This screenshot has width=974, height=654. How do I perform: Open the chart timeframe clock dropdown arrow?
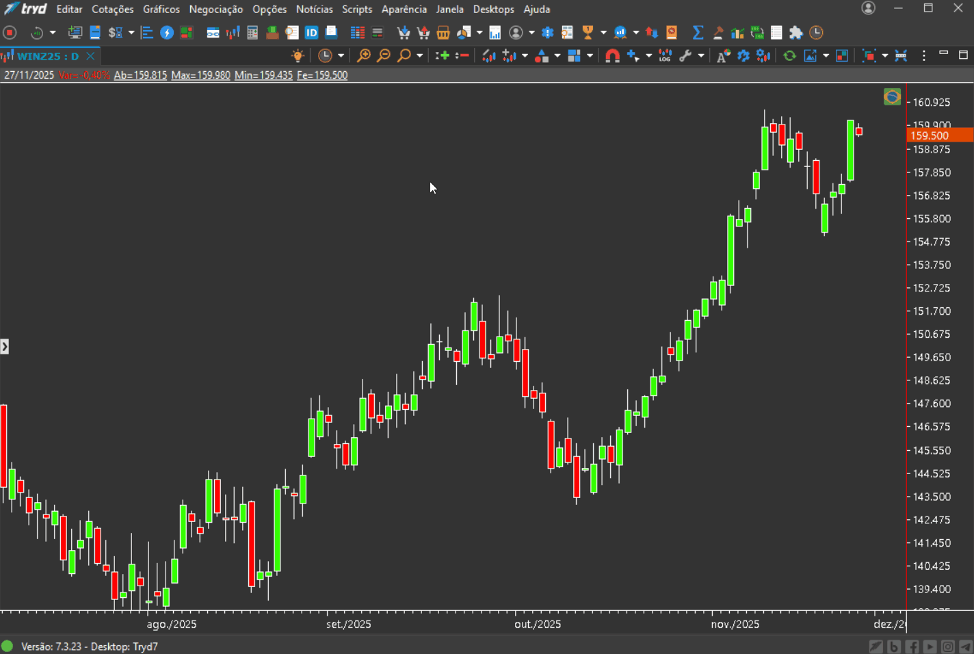point(341,55)
